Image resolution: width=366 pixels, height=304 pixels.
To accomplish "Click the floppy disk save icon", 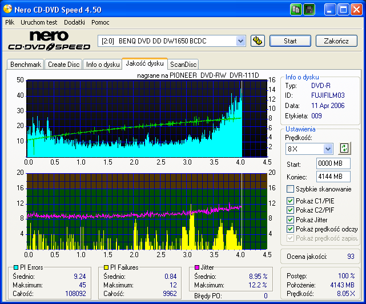I will click(309, 10).
